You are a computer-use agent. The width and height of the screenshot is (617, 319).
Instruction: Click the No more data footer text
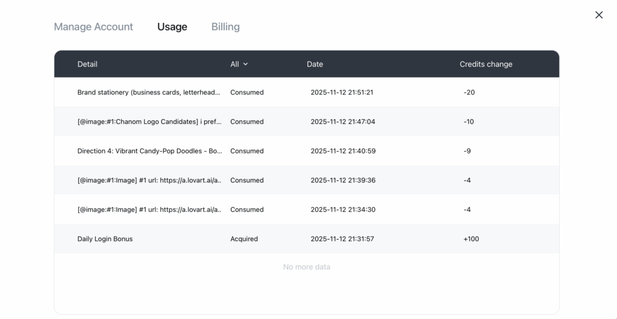(307, 267)
